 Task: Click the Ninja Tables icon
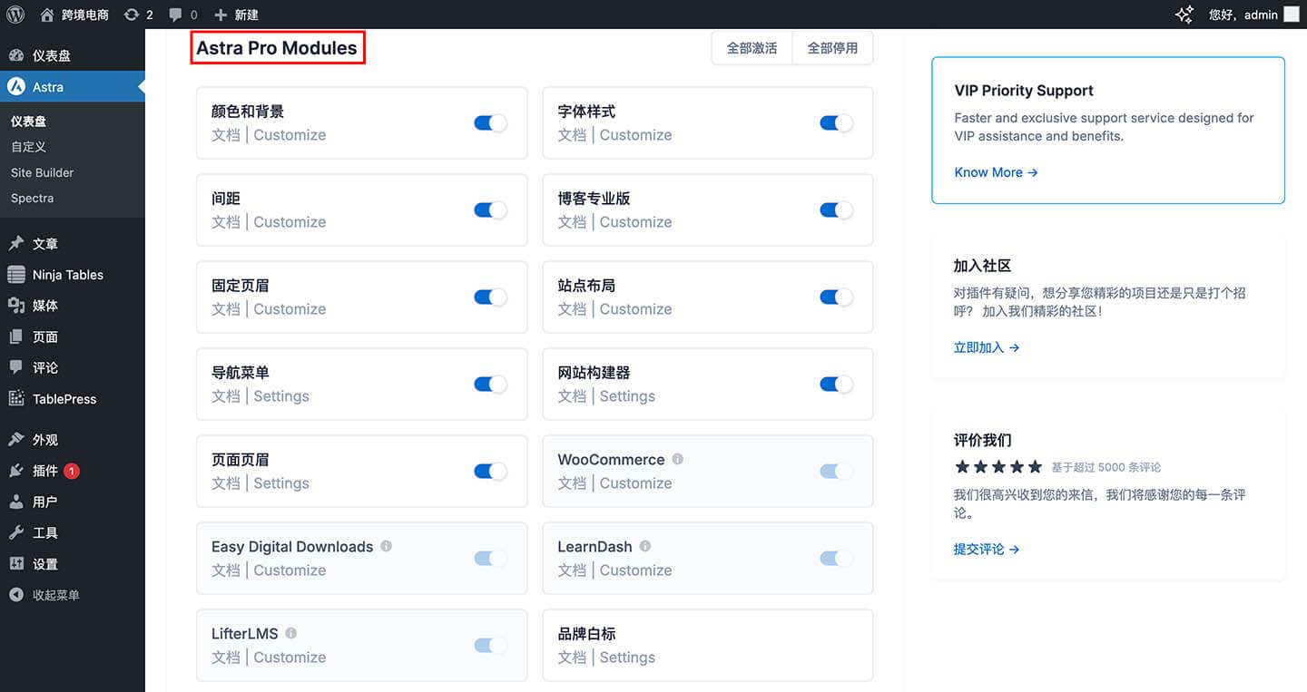[16, 275]
